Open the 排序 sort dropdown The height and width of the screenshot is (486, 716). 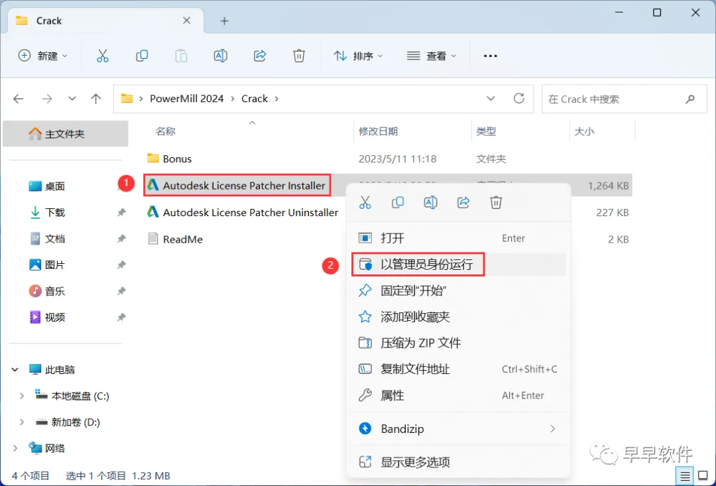359,56
